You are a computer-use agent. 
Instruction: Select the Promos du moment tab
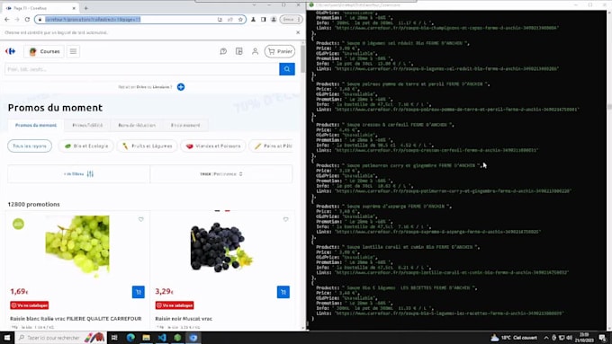(x=36, y=125)
